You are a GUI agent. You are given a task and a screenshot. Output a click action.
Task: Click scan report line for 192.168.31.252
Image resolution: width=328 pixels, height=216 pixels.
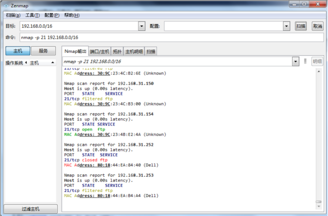[x=109, y=145]
